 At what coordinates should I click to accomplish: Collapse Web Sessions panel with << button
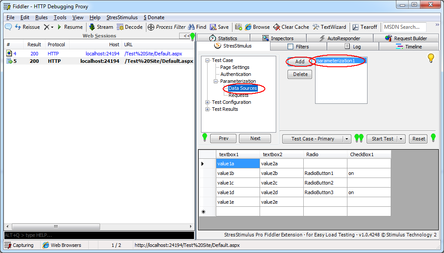click(x=186, y=36)
